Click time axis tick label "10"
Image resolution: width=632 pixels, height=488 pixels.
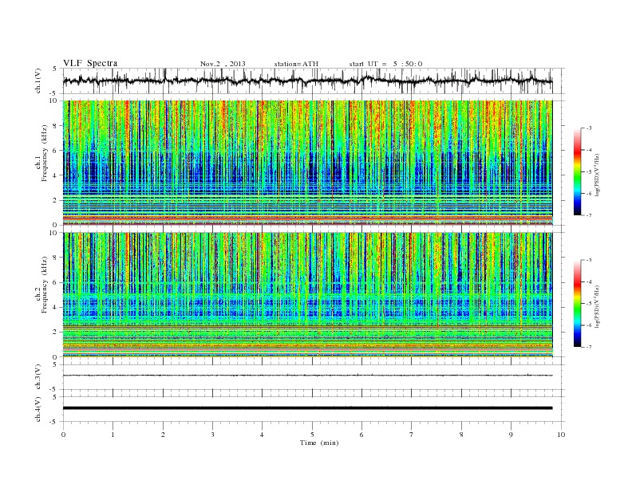tap(561, 435)
